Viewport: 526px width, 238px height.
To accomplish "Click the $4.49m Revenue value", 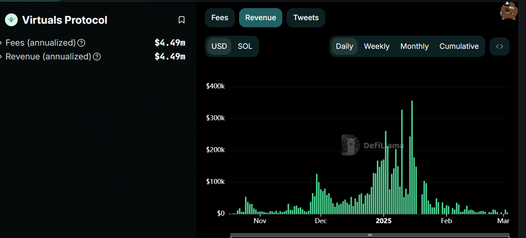I will click(x=170, y=57).
